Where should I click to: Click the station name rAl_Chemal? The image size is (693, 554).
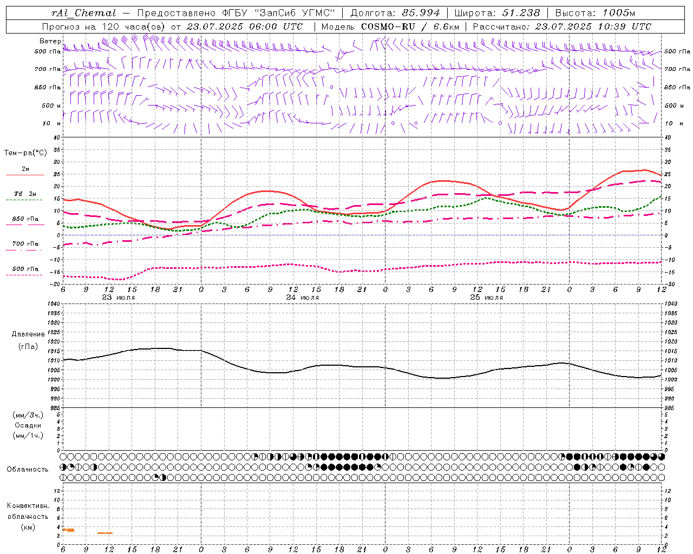pyautogui.click(x=83, y=13)
